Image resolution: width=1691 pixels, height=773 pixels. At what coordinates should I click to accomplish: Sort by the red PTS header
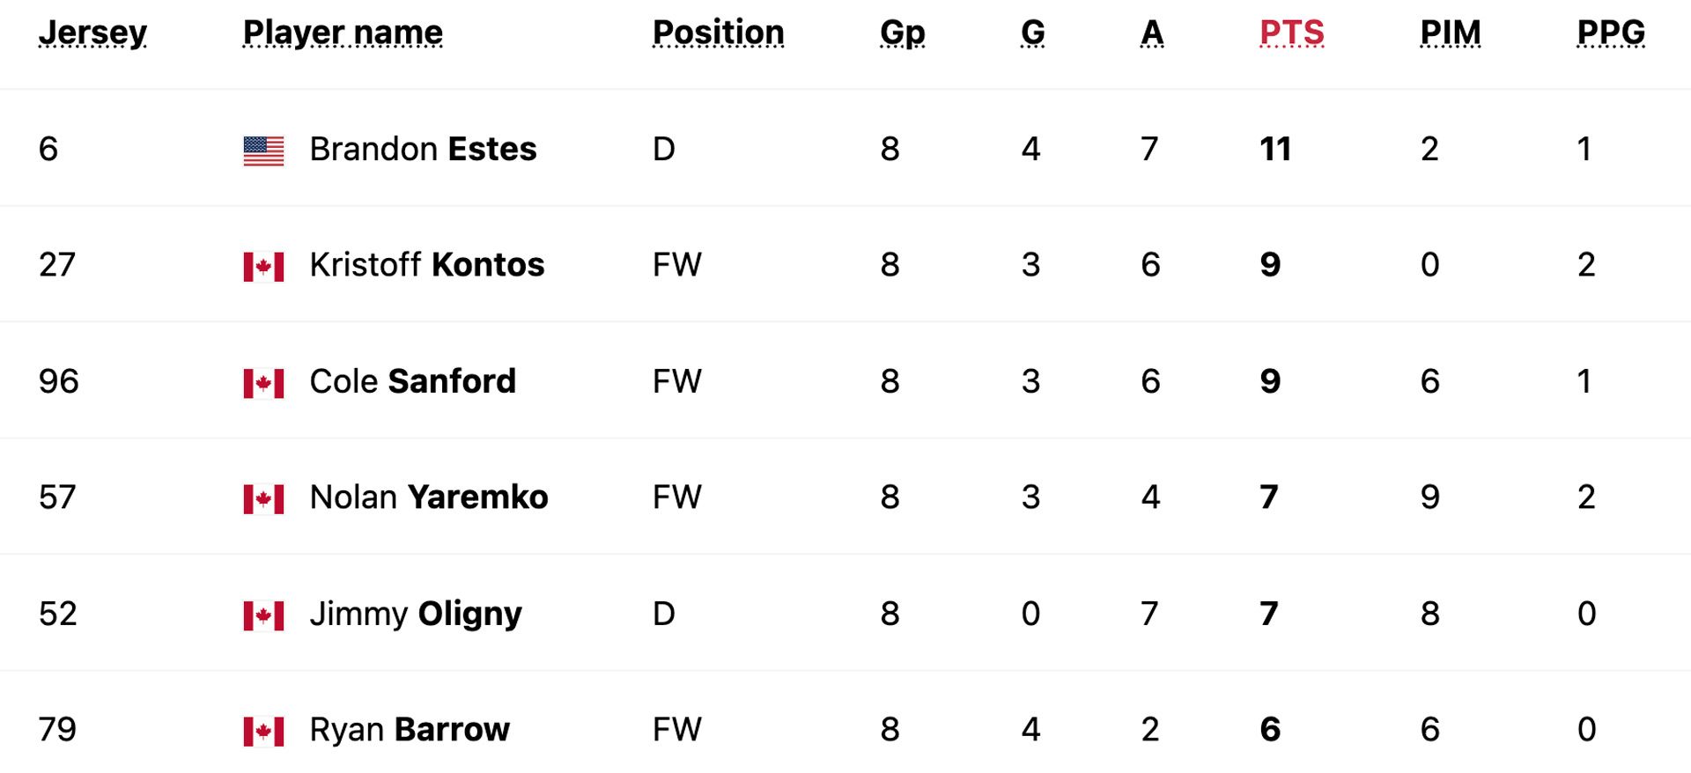click(1291, 33)
